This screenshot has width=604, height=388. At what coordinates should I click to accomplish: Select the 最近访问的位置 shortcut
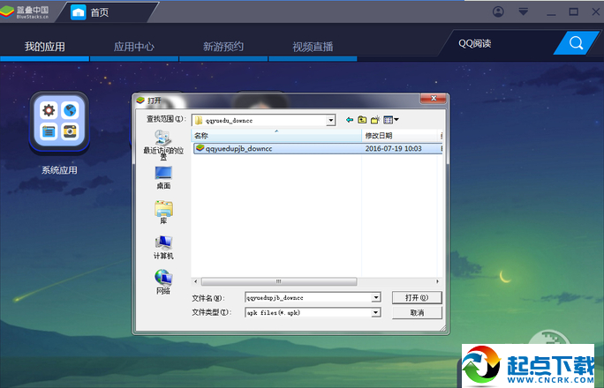(163, 145)
